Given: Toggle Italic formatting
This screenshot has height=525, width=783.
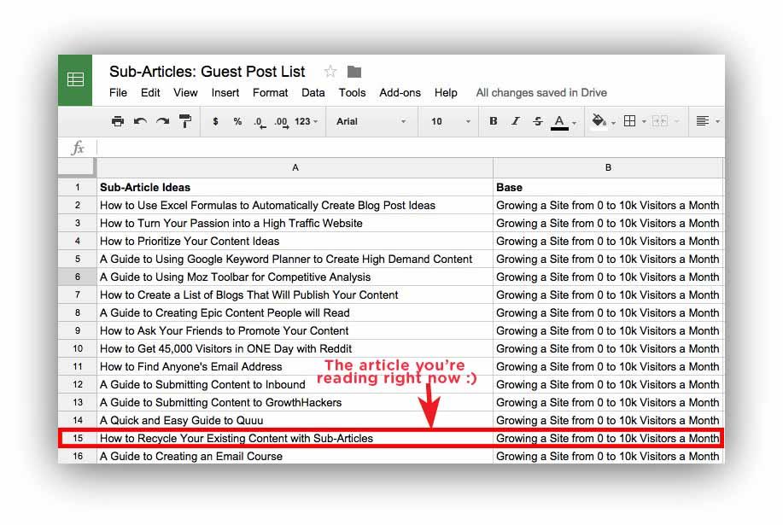Looking at the screenshot, I should 516,120.
